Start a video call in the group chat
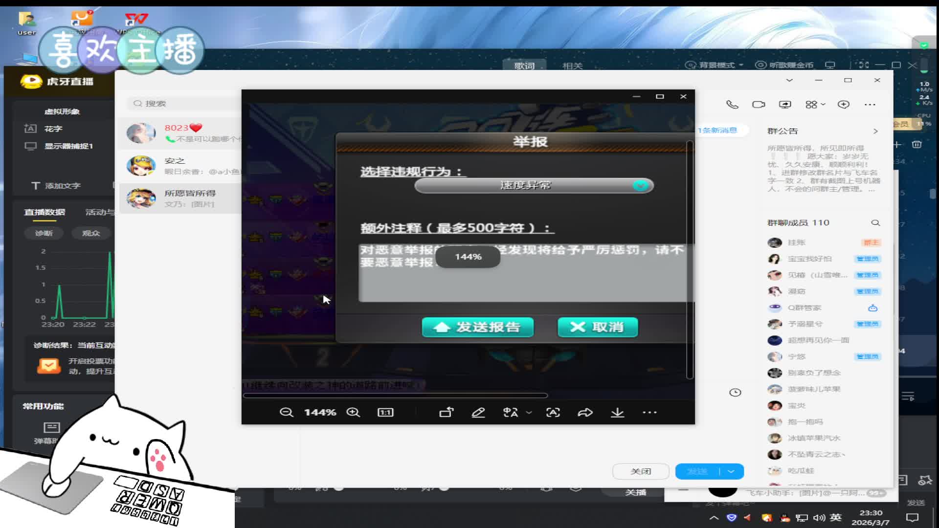 click(x=759, y=105)
